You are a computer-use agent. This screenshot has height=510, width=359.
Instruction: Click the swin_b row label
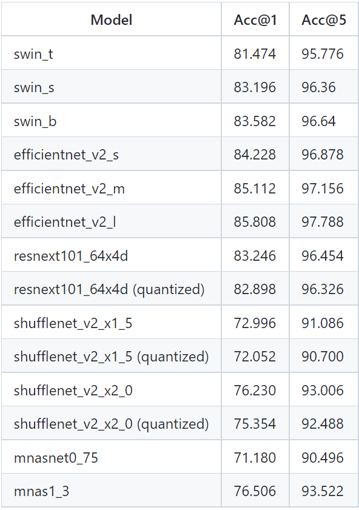[35, 121]
